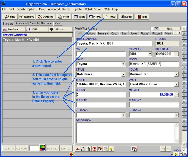The height and width of the screenshot is (157, 188).
Task: Click New to add a record
Action: point(110,17)
